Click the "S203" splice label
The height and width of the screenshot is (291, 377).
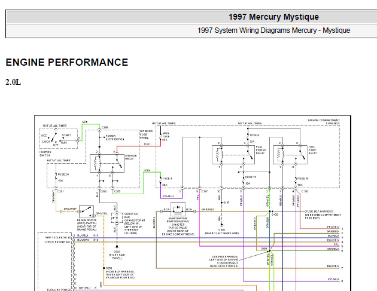pos(109,268)
